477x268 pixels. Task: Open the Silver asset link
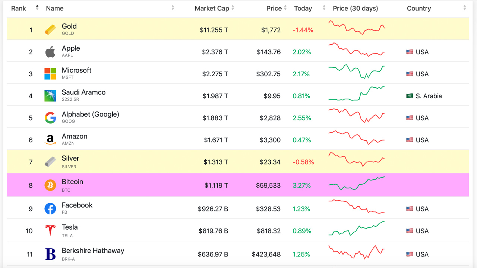70,158
